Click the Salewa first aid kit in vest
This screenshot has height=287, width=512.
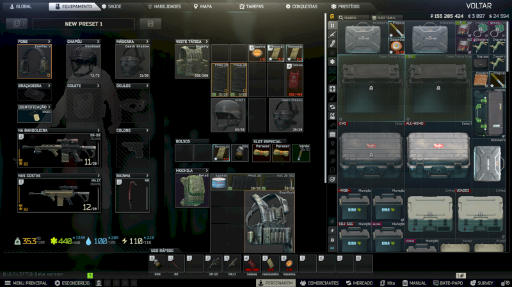point(294,80)
